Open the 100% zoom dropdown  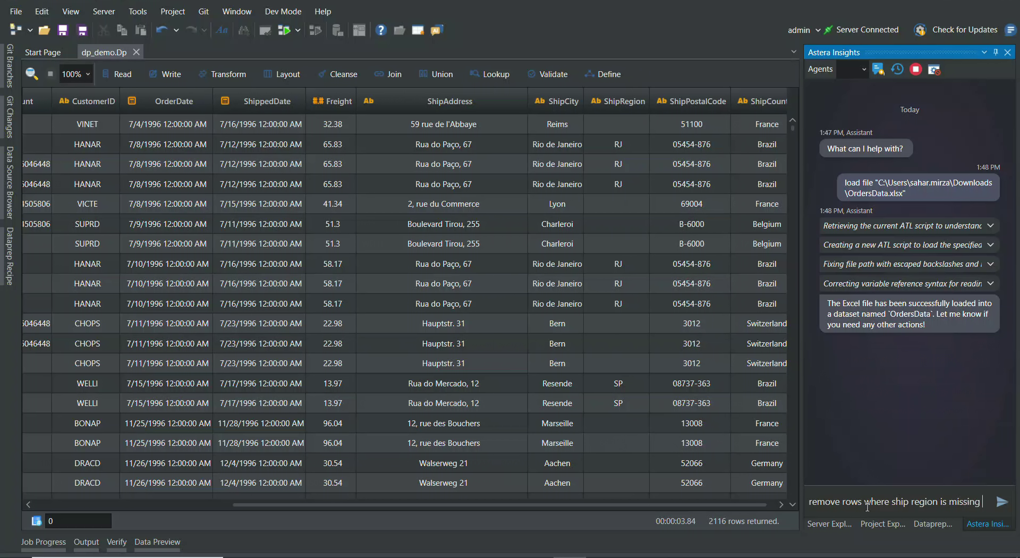coord(75,74)
